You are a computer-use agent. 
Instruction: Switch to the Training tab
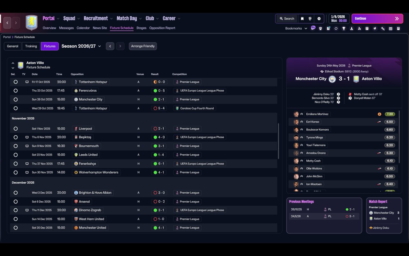[x=31, y=46]
